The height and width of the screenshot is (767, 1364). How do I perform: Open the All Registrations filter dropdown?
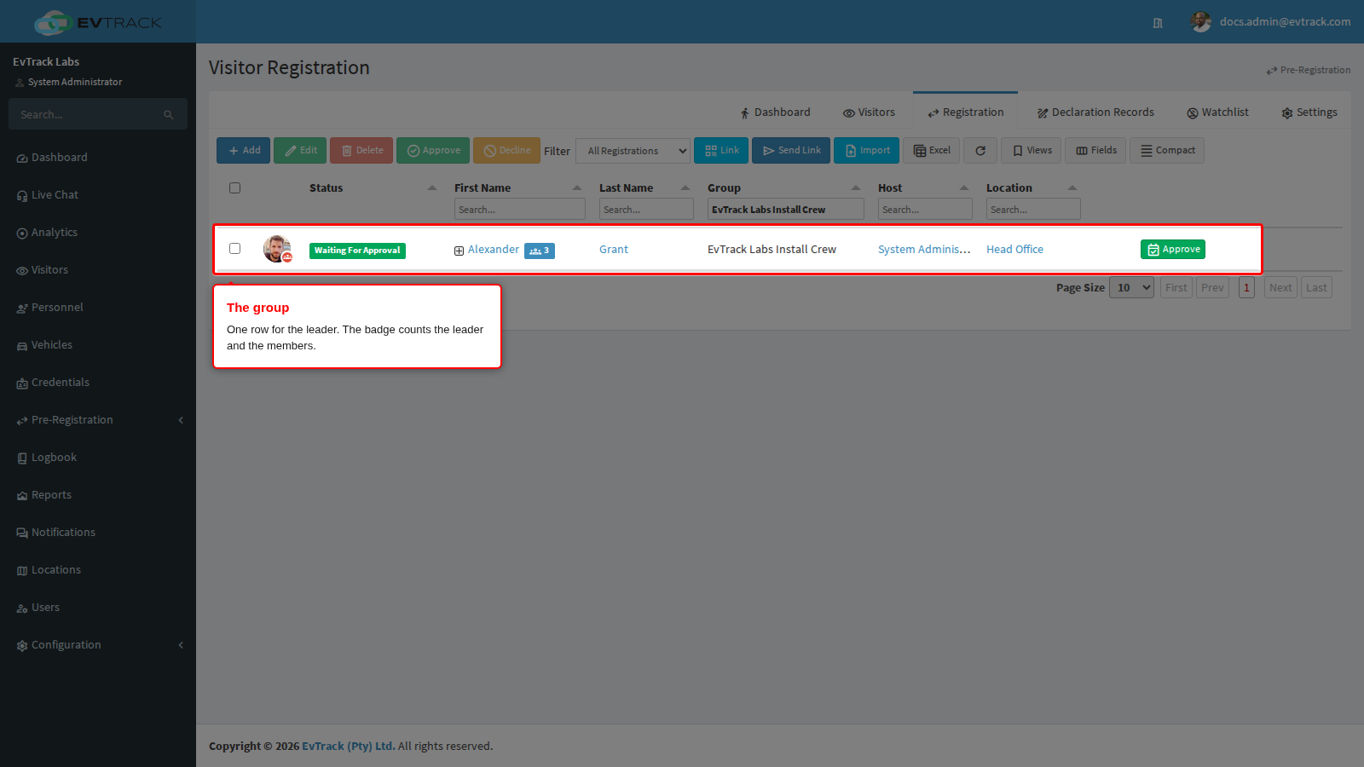[x=633, y=151]
